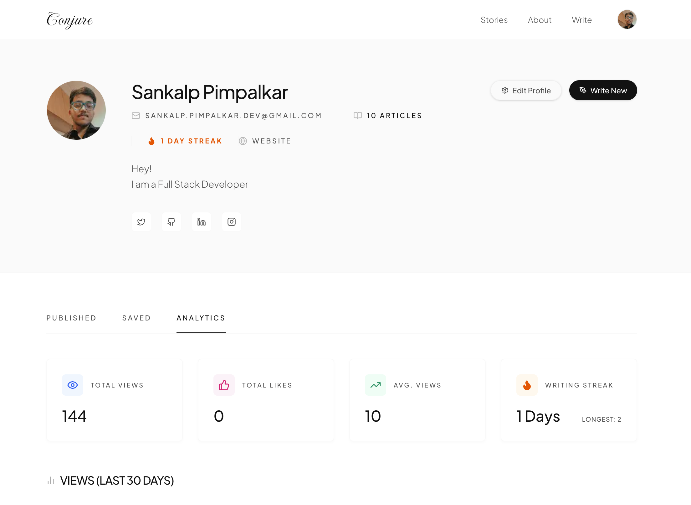This screenshot has height=505, width=691.
Task: Click the envelope icon beside the email address
Action: point(136,115)
